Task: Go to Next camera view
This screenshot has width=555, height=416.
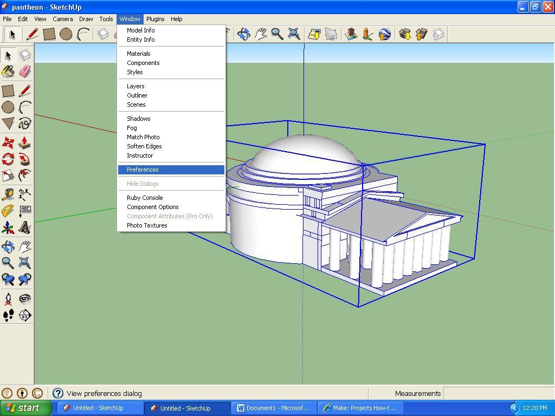Action: click(25, 279)
